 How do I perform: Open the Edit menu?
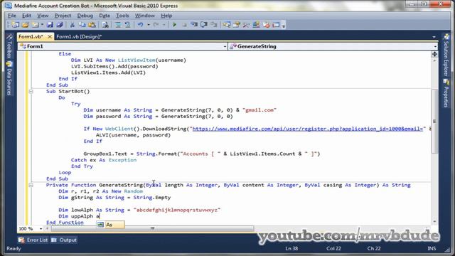pyautogui.click(x=26, y=16)
